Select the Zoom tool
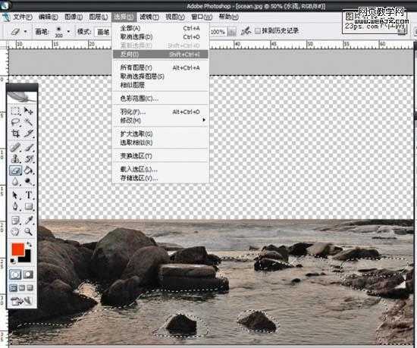 [29, 231]
